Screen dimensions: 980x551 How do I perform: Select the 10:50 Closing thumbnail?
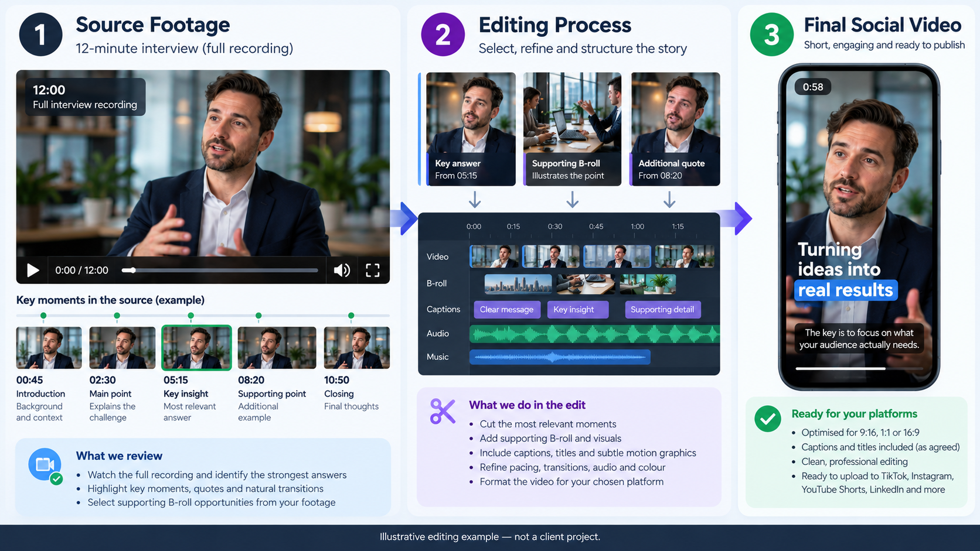click(x=357, y=348)
